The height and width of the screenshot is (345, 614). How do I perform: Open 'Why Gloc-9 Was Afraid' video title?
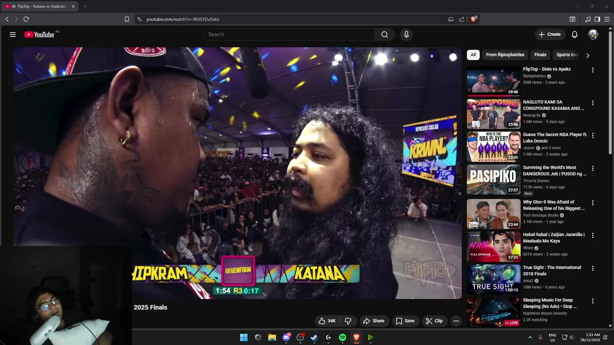(x=554, y=205)
